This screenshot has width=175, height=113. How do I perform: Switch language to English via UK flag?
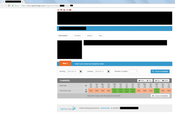[58, 10]
